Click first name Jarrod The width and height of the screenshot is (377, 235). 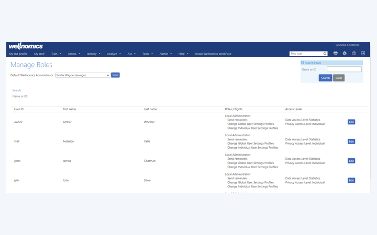pos(67,161)
